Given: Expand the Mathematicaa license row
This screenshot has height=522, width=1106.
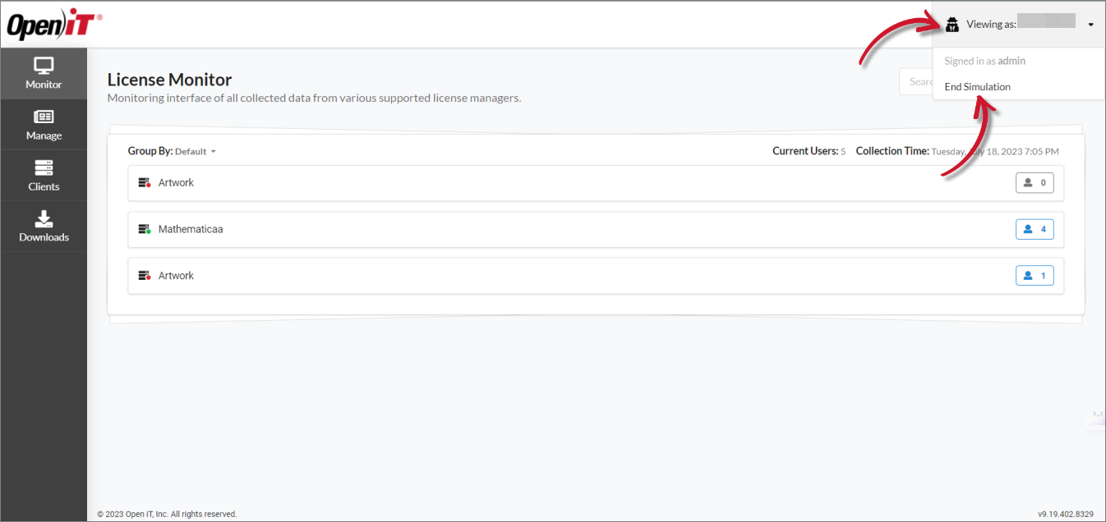Looking at the screenshot, I should tap(575, 230).
